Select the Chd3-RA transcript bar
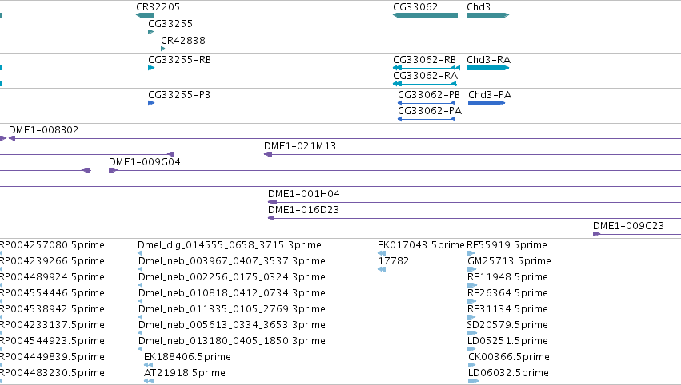The width and height of the screenshot is (681, 385). pos(487,68)
